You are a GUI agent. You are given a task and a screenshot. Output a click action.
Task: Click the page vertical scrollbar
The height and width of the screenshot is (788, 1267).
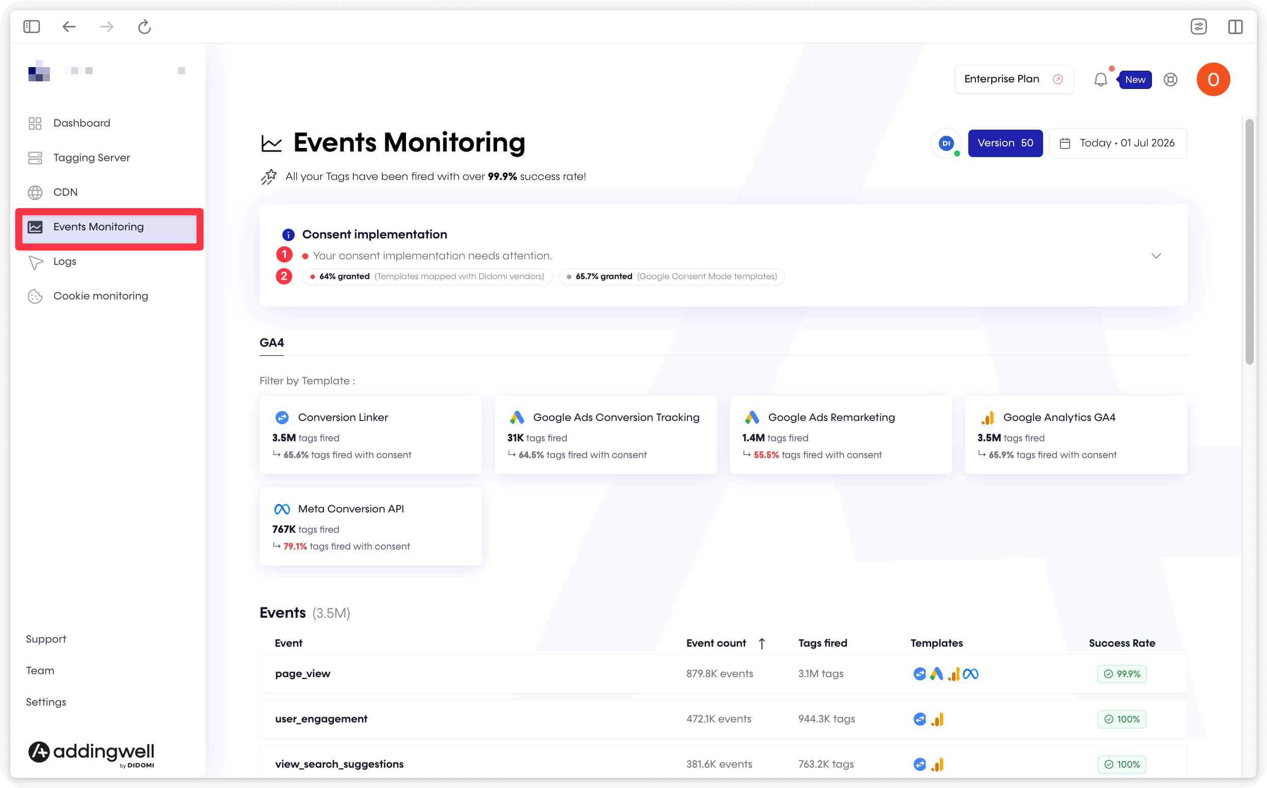coord(1249,242)
